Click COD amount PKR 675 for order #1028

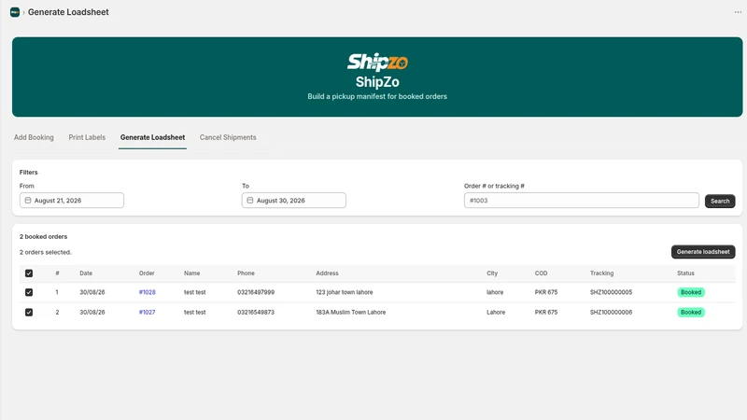click(x=546, y=292)
